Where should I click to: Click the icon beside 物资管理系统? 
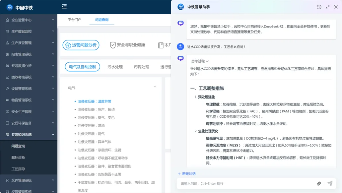click(x=7, y=100)
